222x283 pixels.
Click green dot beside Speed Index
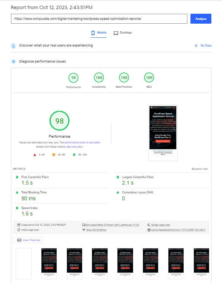coord(17,208)
